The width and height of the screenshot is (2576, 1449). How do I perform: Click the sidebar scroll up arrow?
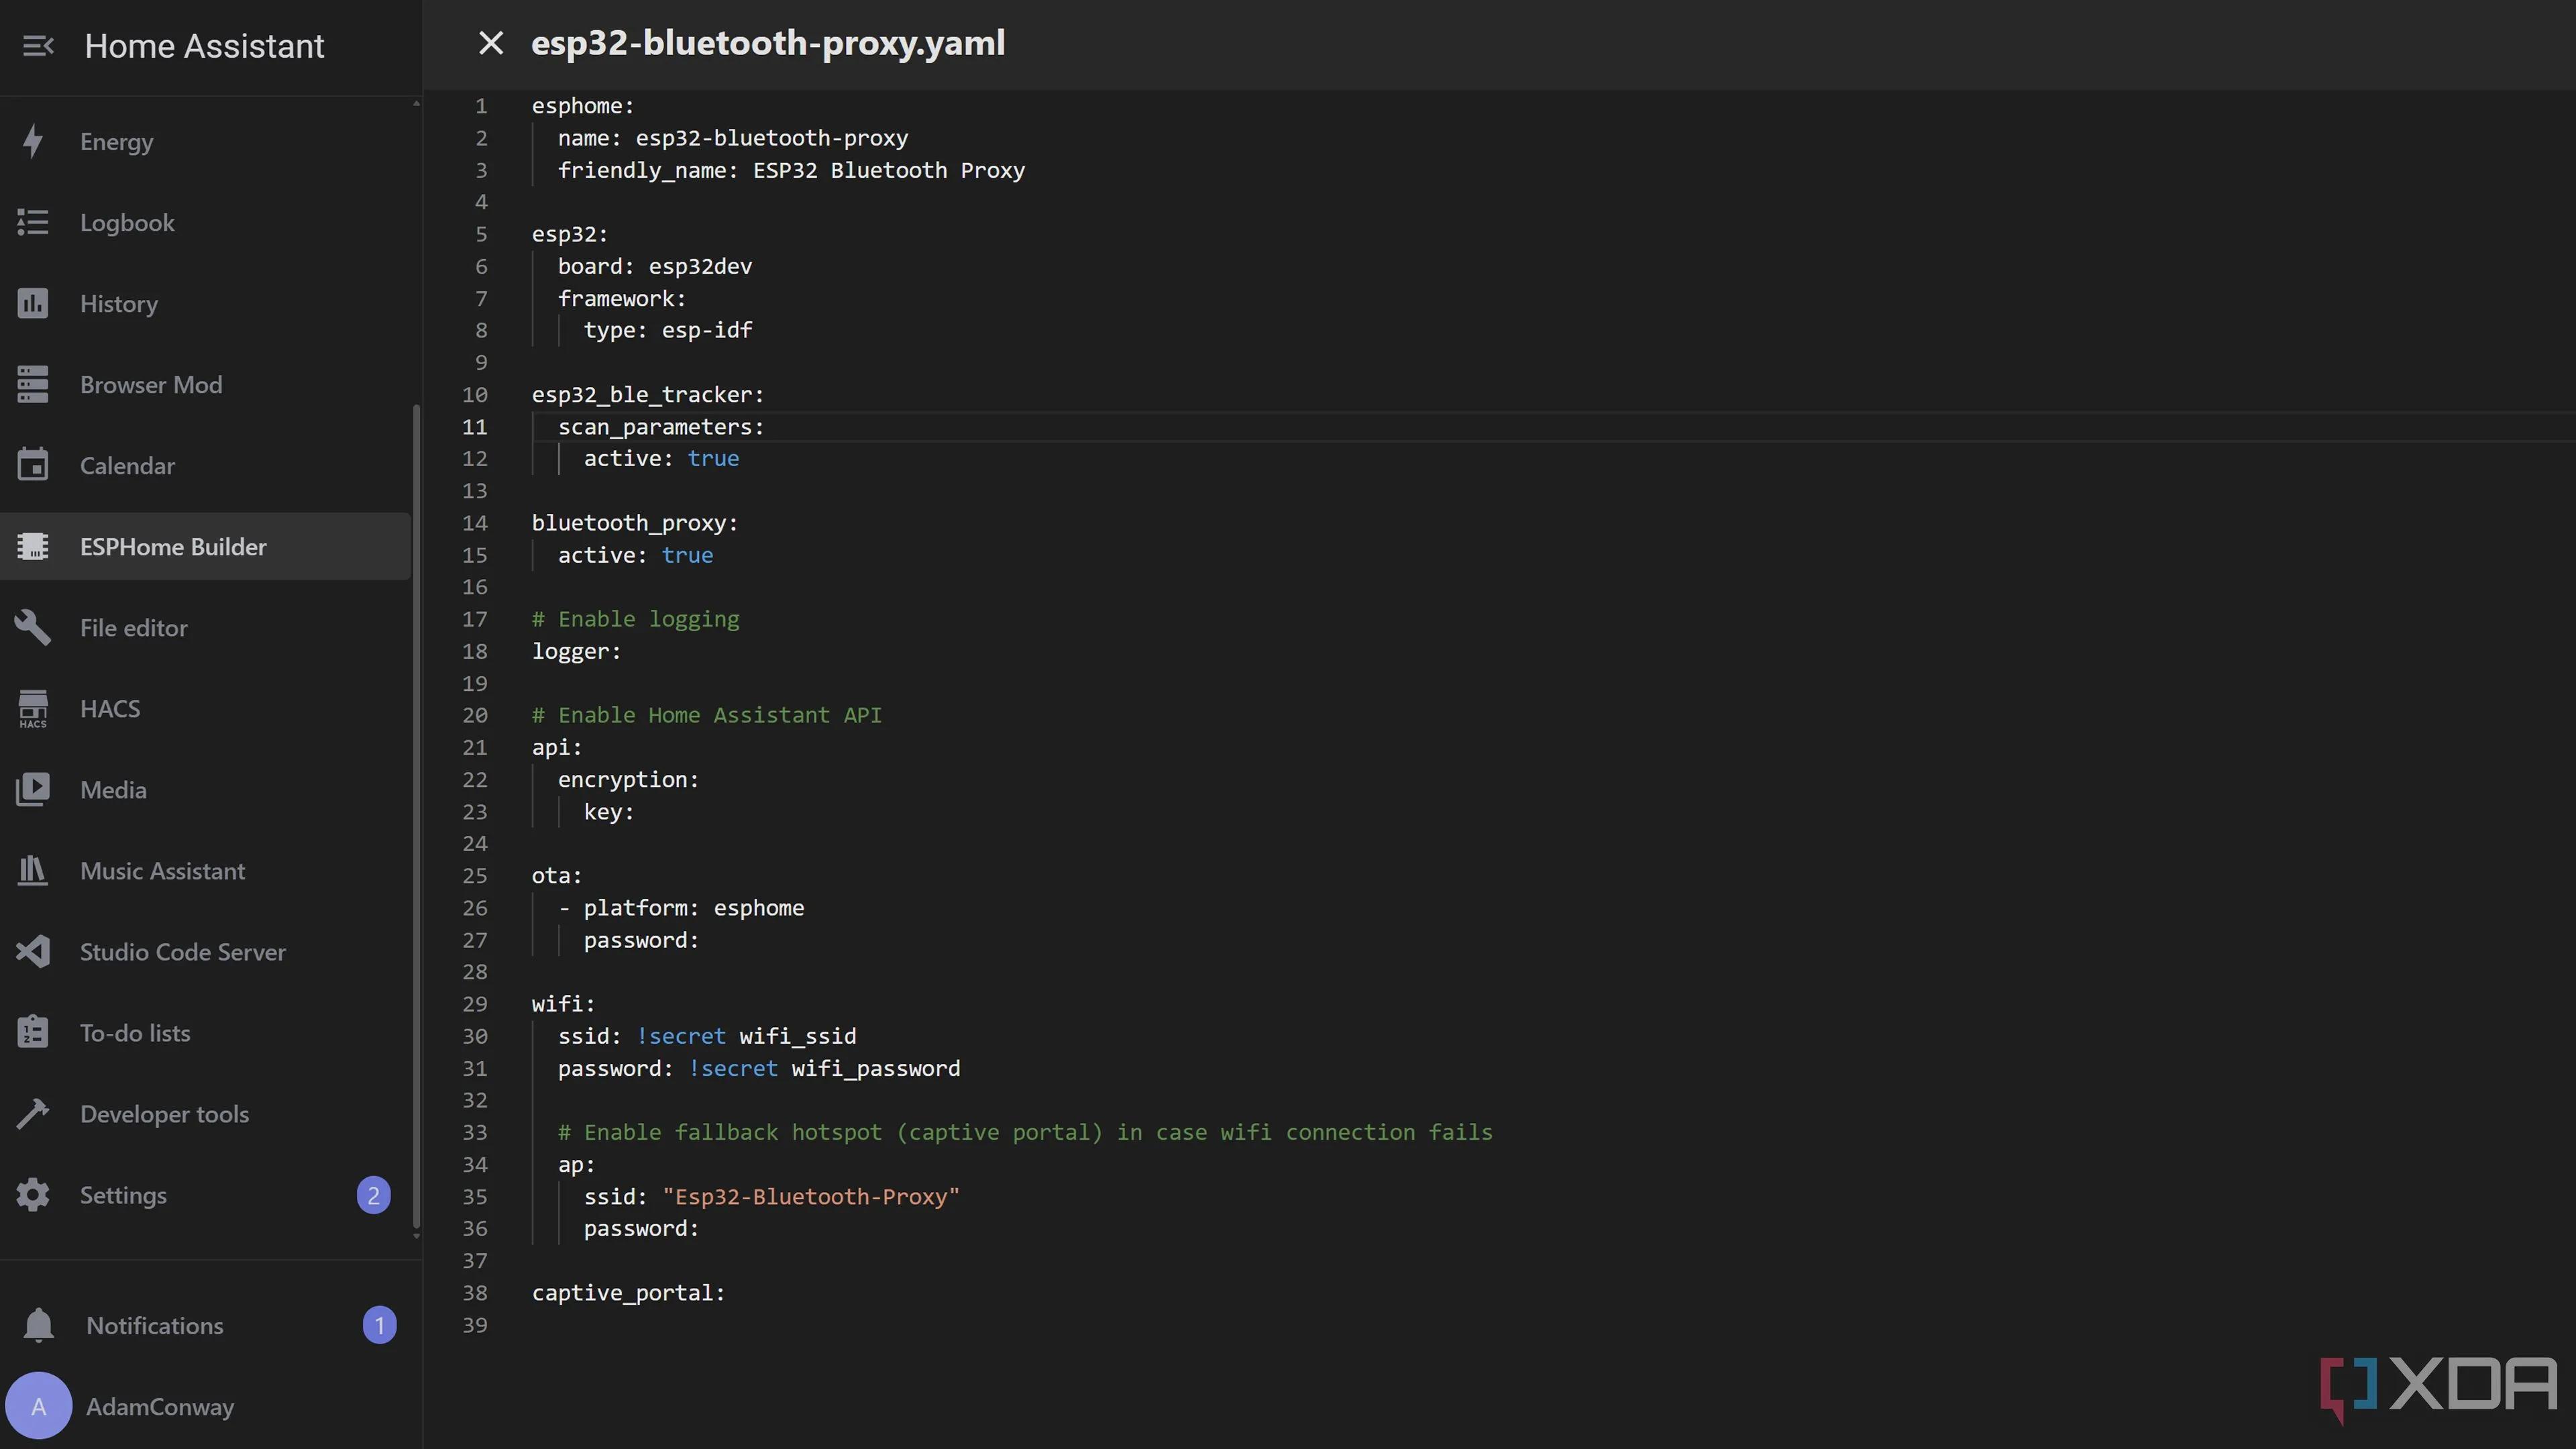click(416, 103)
